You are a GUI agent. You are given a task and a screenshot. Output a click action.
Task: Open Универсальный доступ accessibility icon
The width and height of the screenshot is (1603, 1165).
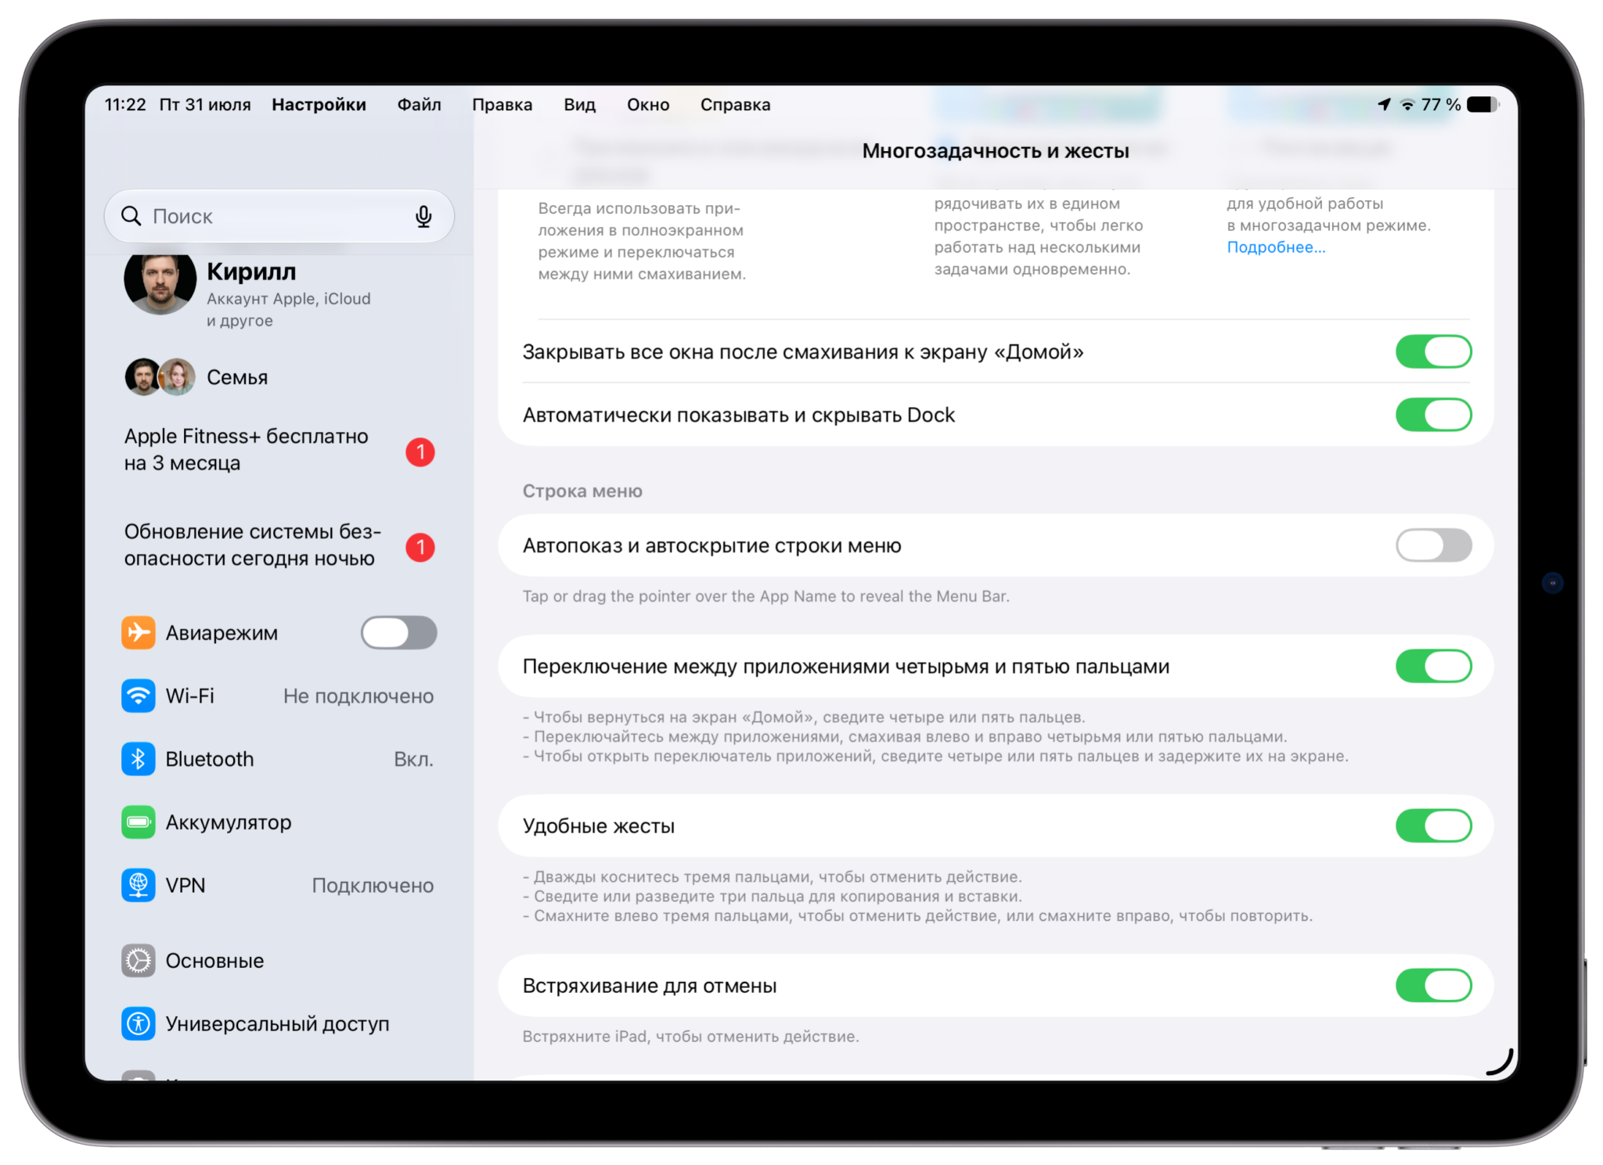click(138, 1023)
